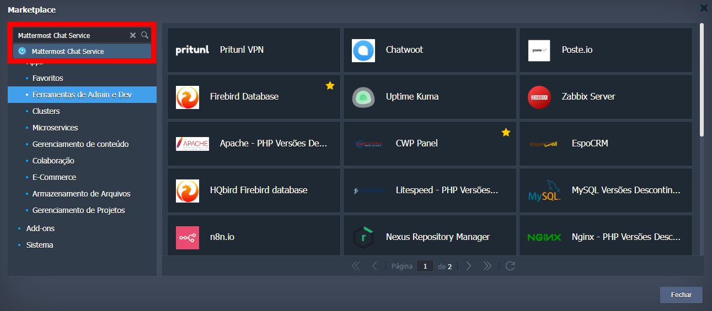Clear the search field with X icon
The image size is (712, 311).
coord(133,35)
